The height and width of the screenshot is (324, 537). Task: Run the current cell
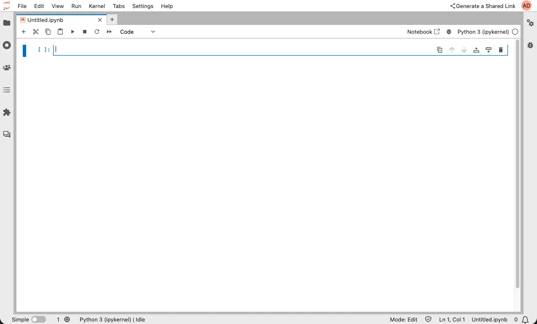pos(72,32)
